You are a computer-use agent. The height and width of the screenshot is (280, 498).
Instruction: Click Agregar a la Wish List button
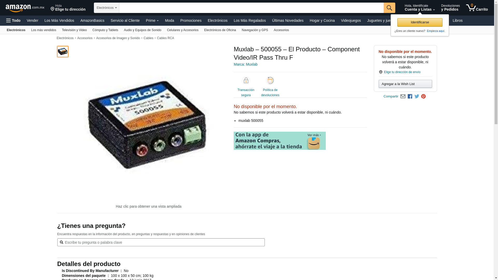[x=405, y=84]
